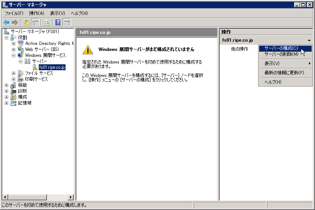Click the Server Manager title bar icon
The width and height of the screenshot is (315, 210).
(x=5, y=4)
